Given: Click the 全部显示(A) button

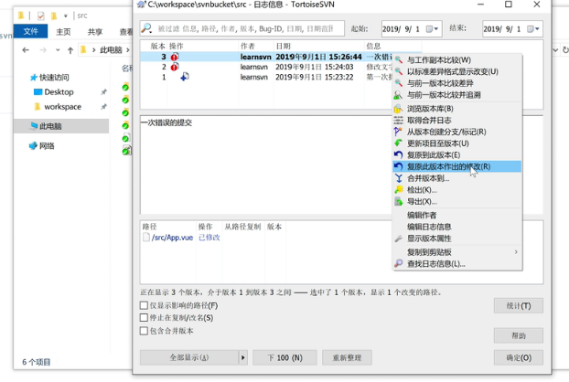Looking at the screenshot, I should (x=189, y=357).
